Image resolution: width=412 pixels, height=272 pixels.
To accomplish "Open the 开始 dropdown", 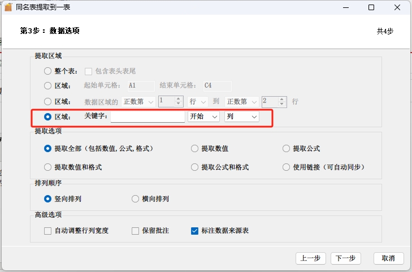I will click(x=203, y=116).
